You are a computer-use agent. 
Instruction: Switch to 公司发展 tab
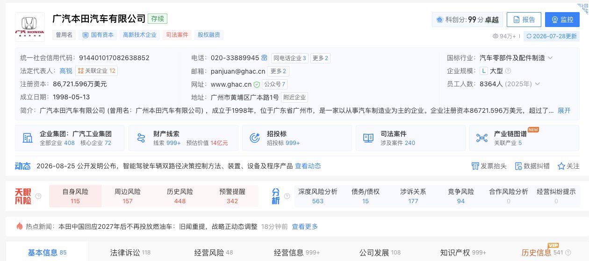[x=380, y=253]
